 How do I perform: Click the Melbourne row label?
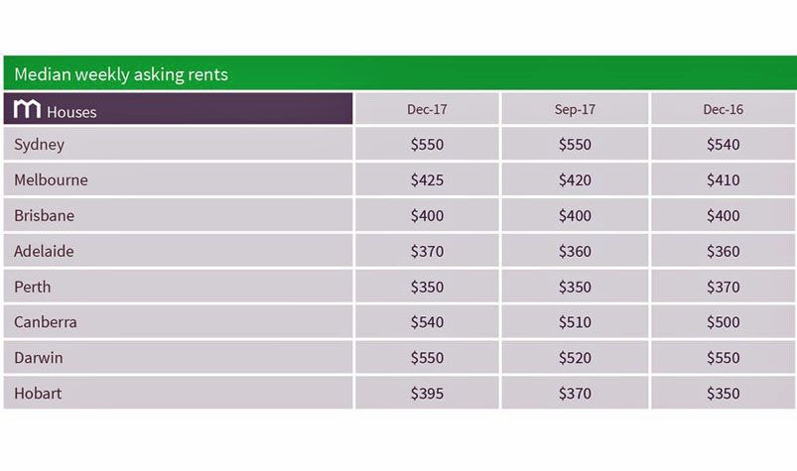coord(51,179)
